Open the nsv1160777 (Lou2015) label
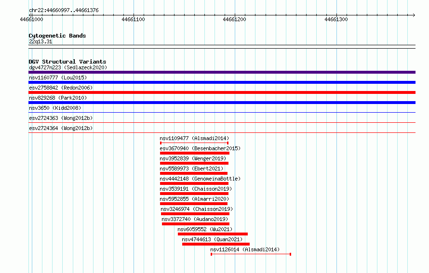The height and width of the screenshot is (273, 429). click(x=58, y=78)
